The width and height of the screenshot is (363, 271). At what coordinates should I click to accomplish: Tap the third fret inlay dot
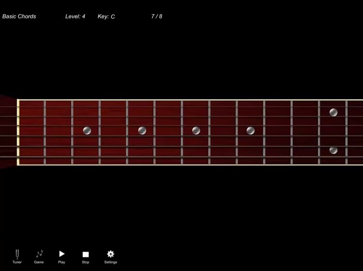coord(87,131)
